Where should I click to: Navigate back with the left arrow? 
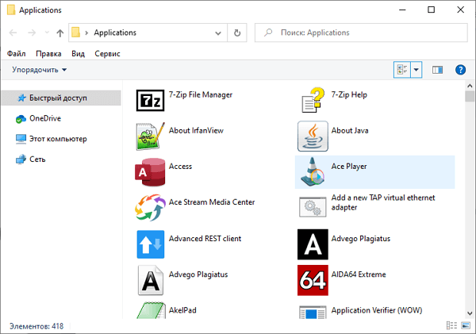point(13,33)
